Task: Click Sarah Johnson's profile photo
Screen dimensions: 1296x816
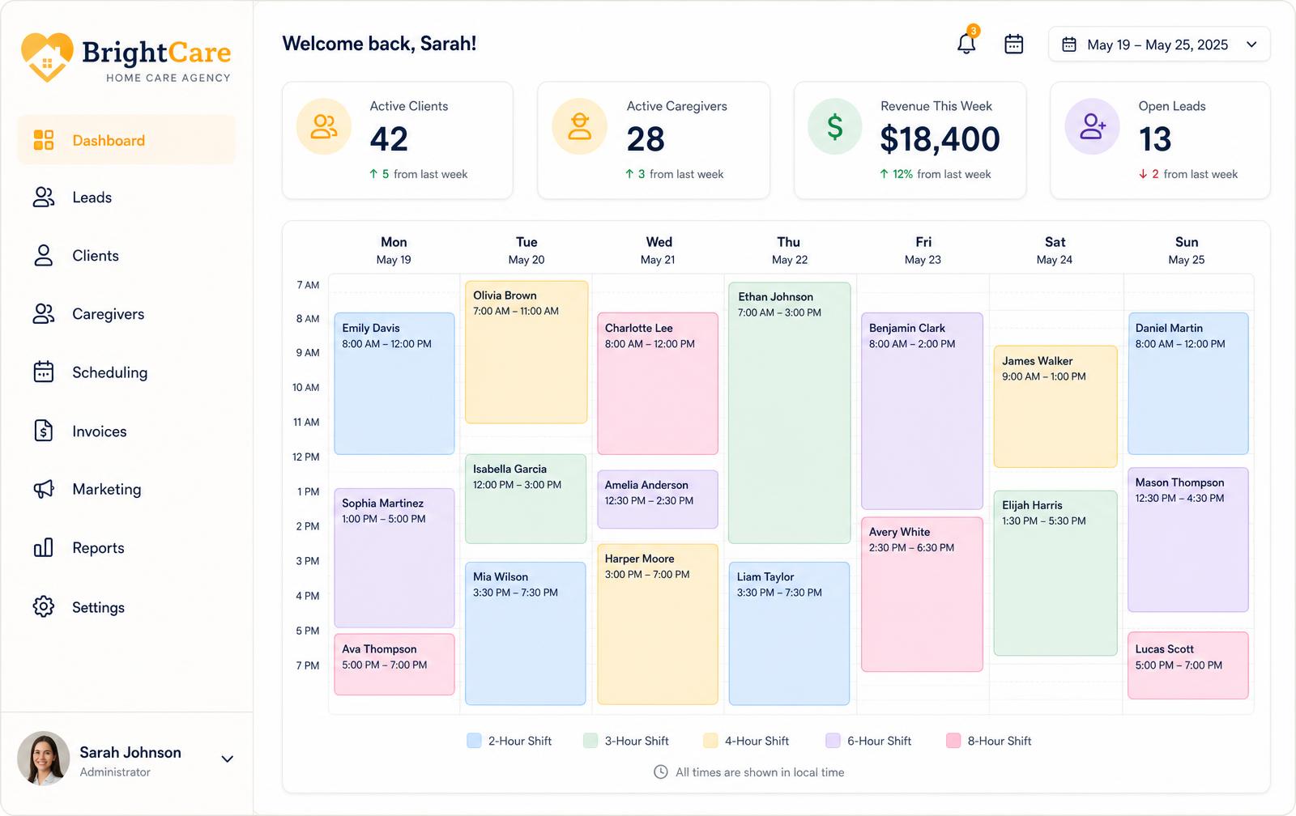Action: [x=44, y=759]
